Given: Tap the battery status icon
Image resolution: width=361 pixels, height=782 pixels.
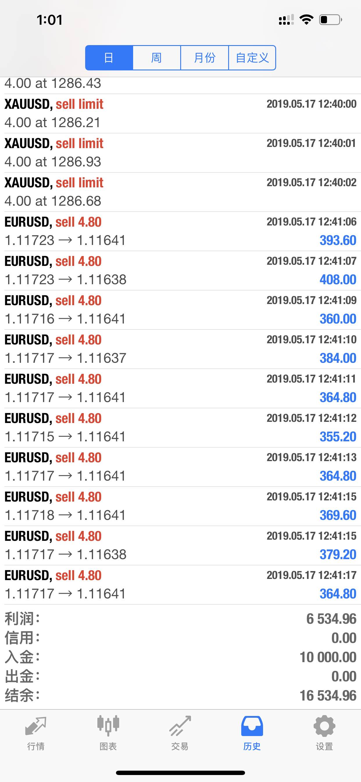Looking at the screenshot, I should pyautogui.click(x=331, y=20).
